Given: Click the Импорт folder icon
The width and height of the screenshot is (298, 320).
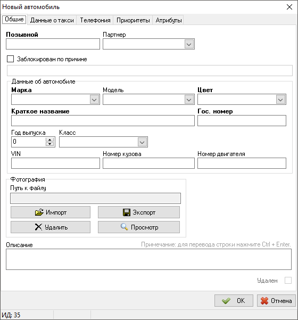Looking at the screenshot, I should click(x=39, y=212).
